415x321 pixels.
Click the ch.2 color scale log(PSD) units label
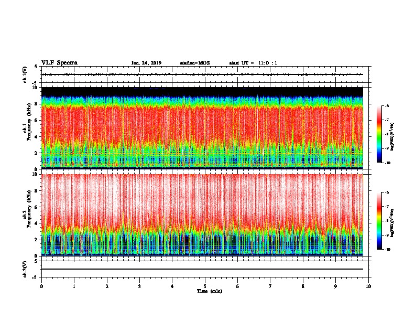pos(392,223)
